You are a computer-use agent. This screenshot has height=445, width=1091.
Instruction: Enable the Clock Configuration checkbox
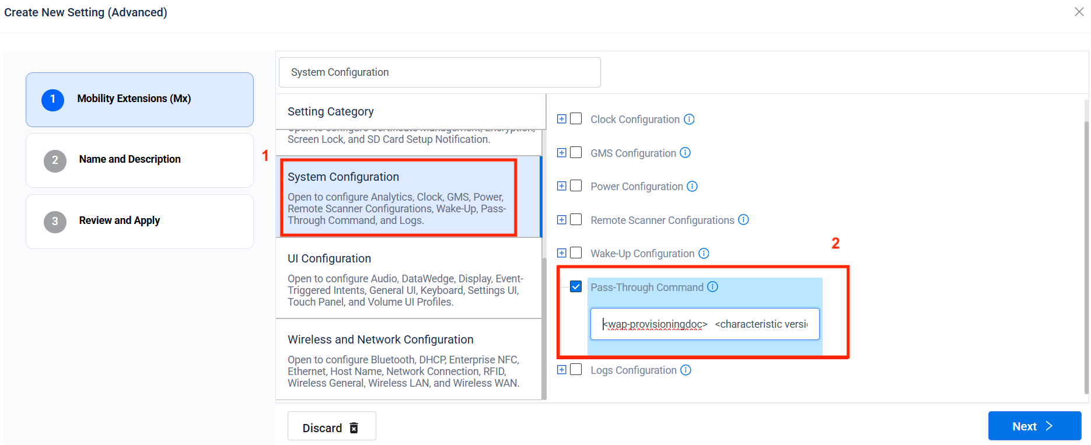pyautogui.click(x=576, y=119)
